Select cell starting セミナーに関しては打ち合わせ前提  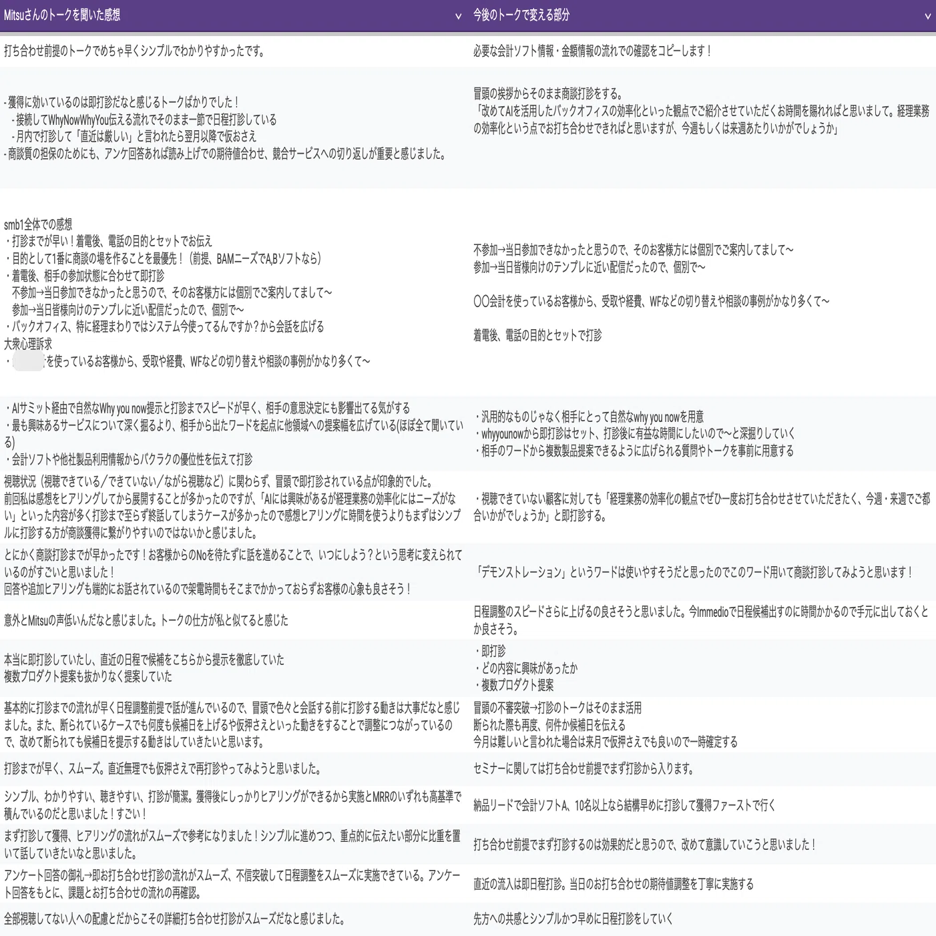702,769
